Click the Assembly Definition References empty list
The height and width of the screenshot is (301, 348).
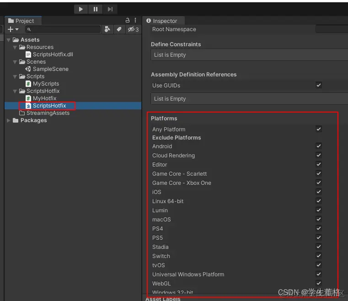249,99
